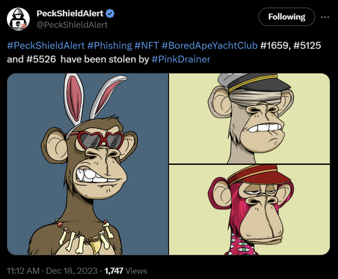
Task: Click the "have been stolen by" text
Action: [105, 59]
